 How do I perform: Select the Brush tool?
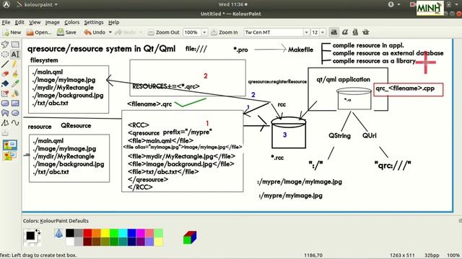[x=15, y=73]
